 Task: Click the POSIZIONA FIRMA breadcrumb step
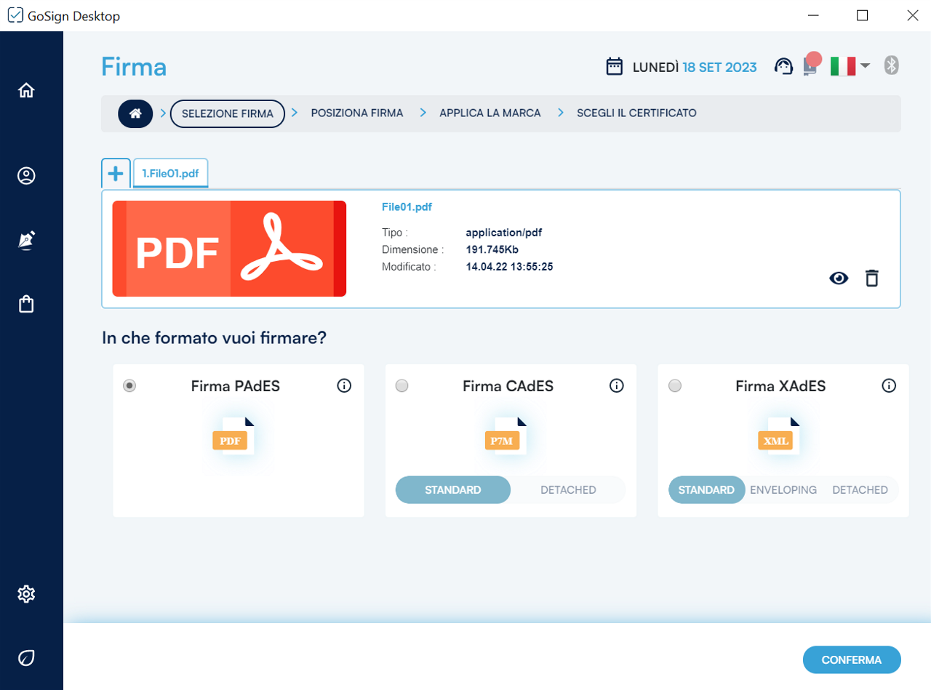coord(356,113)
